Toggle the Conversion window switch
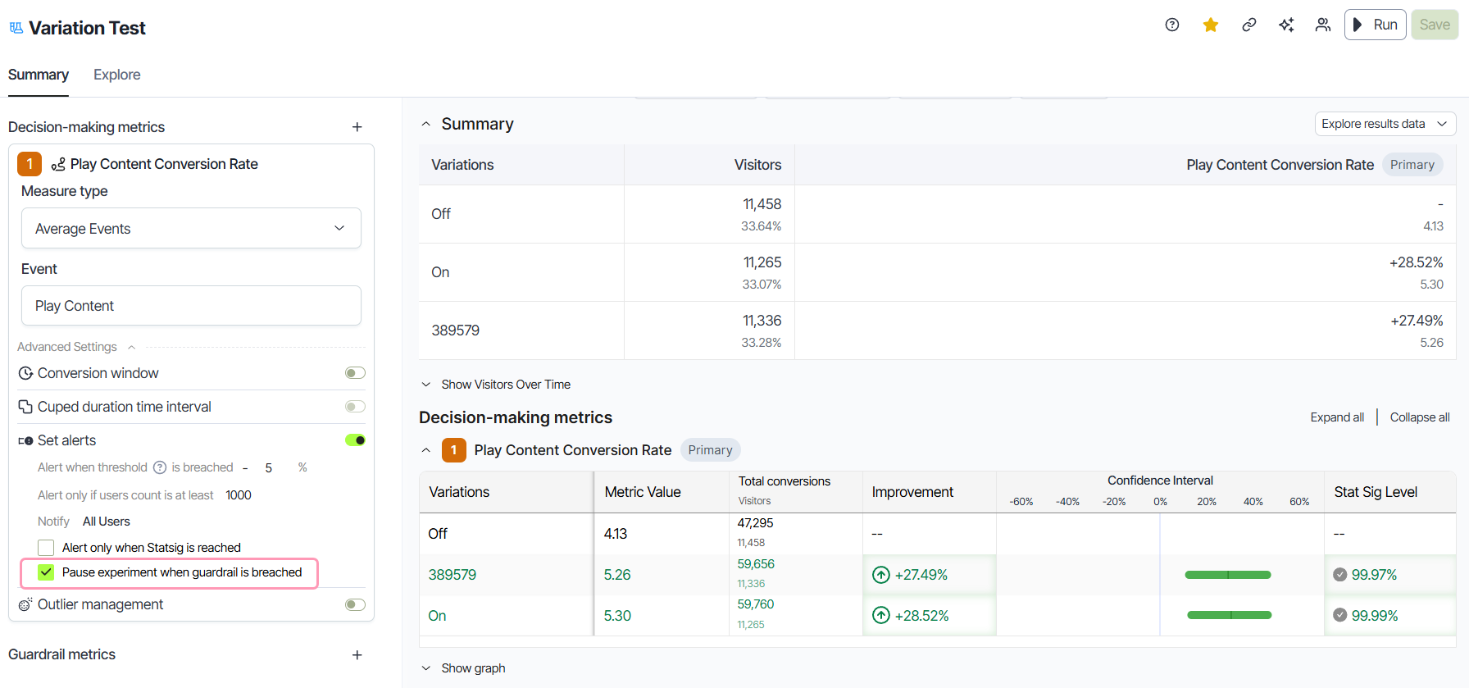The width and height of the screenshot is (1469, 688). [355, 373]
